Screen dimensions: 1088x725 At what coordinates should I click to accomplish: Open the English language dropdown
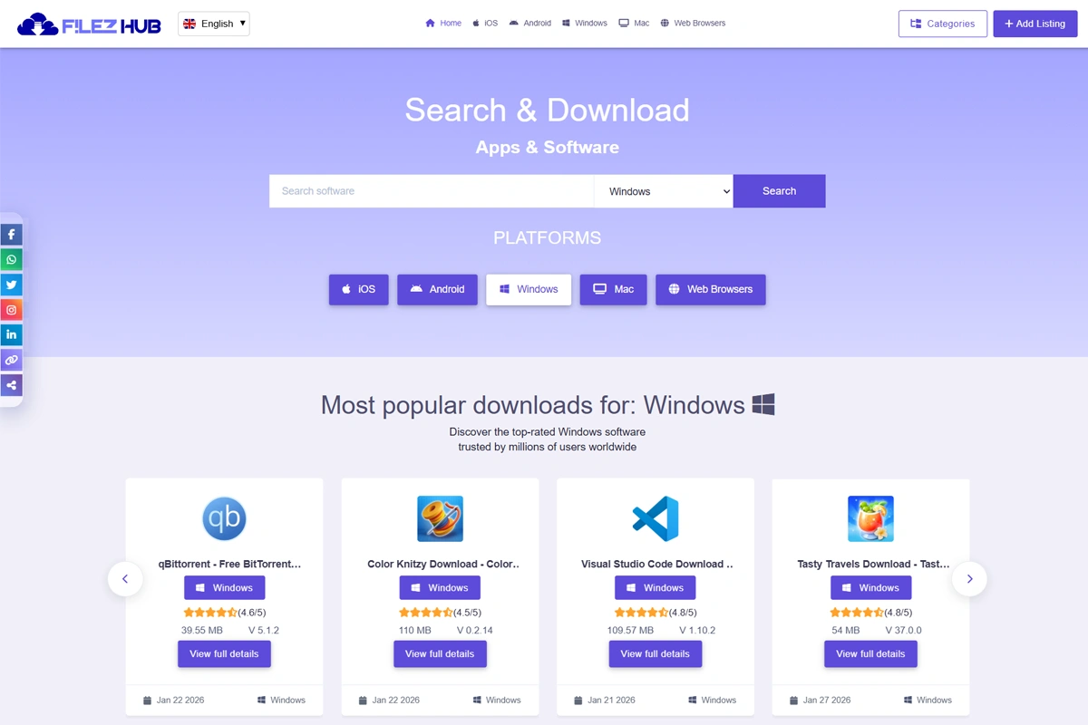[214, 24]
